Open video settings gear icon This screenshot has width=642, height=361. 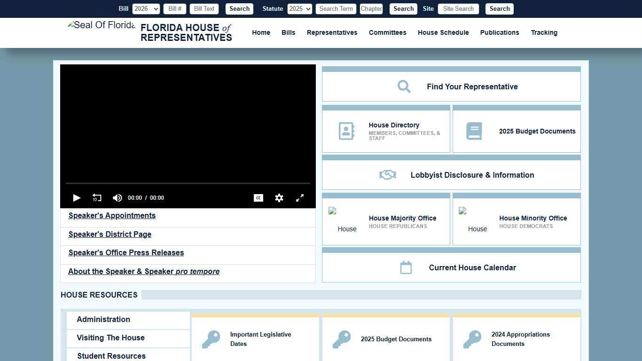point(279,198)
